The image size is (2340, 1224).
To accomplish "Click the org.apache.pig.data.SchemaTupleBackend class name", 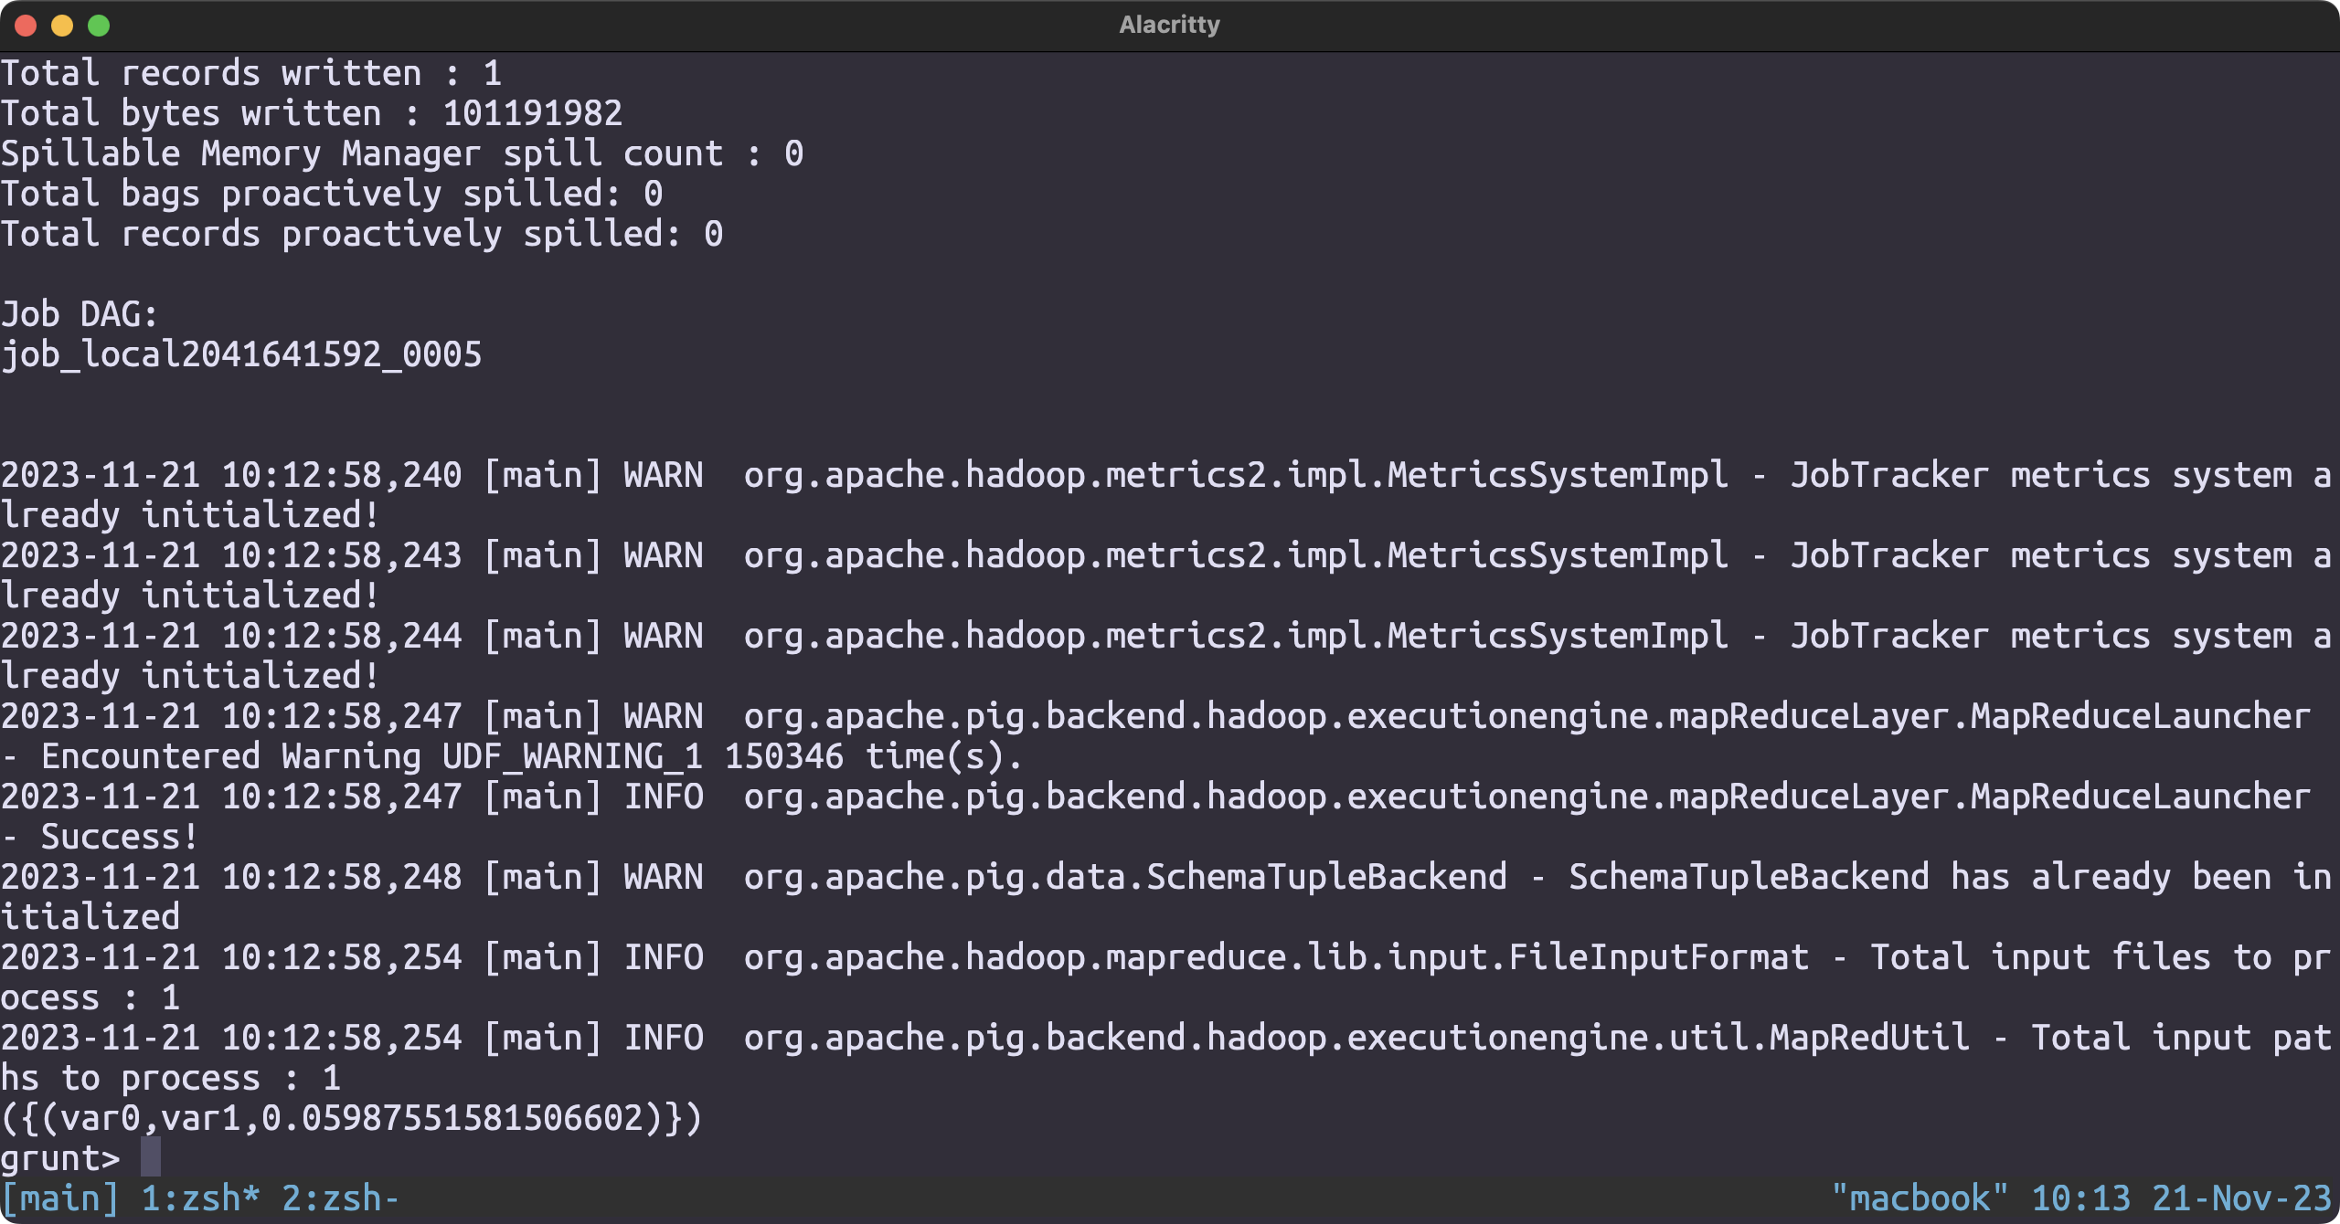I will 1125,877.
